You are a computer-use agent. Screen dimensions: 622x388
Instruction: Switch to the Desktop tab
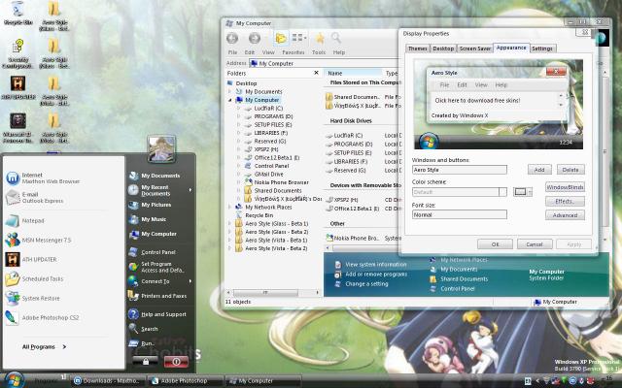click(443, 48)
